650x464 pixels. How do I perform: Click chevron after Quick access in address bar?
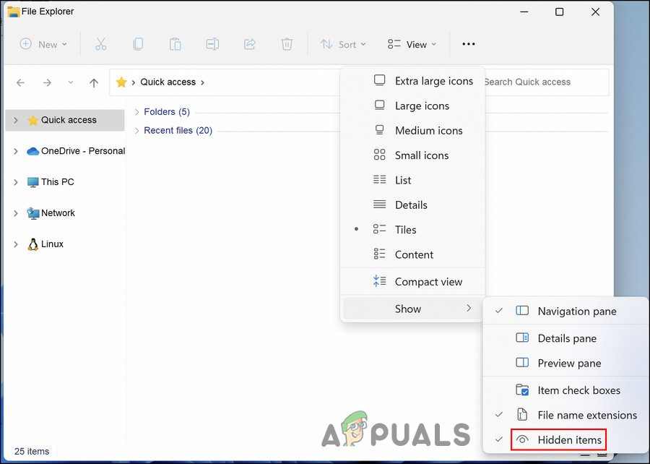pyautogui.click(x=203, y=82)
